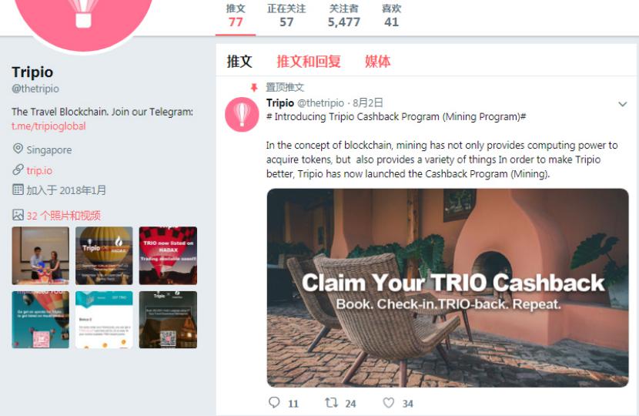Open the 喜欢 41 likes list

click(x=392, y=15)
